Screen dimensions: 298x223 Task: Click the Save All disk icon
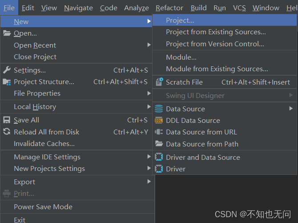(7, 120)
